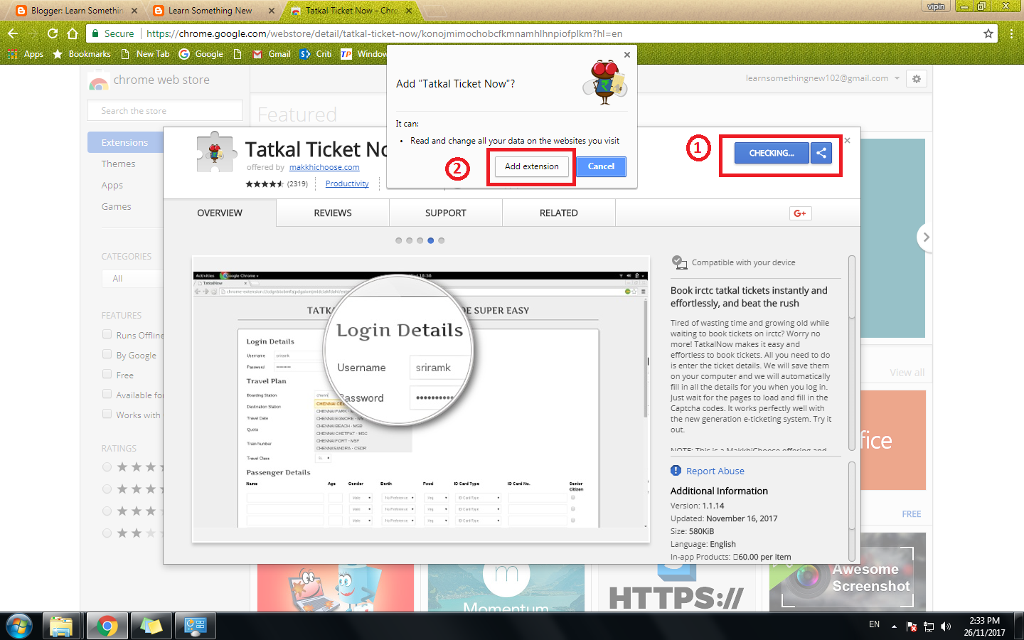Open Productivity category link
The image size is (1024, 640).
(347, 183)
